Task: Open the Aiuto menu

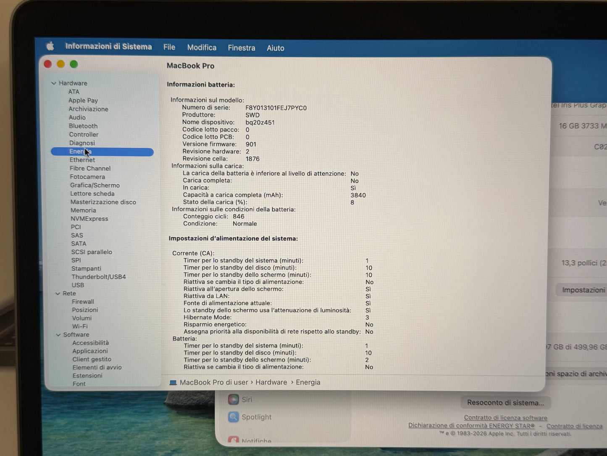Action: 276,48
